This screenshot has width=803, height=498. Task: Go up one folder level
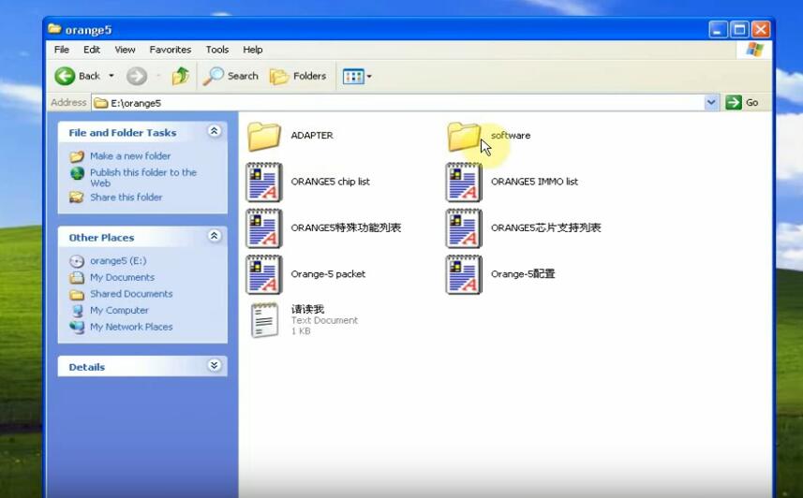pos(180,76)
